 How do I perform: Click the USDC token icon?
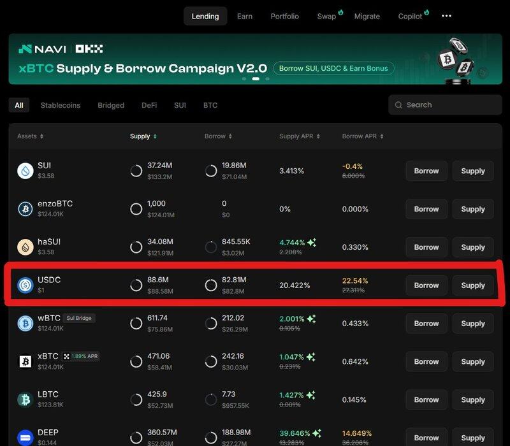(25, 285)
